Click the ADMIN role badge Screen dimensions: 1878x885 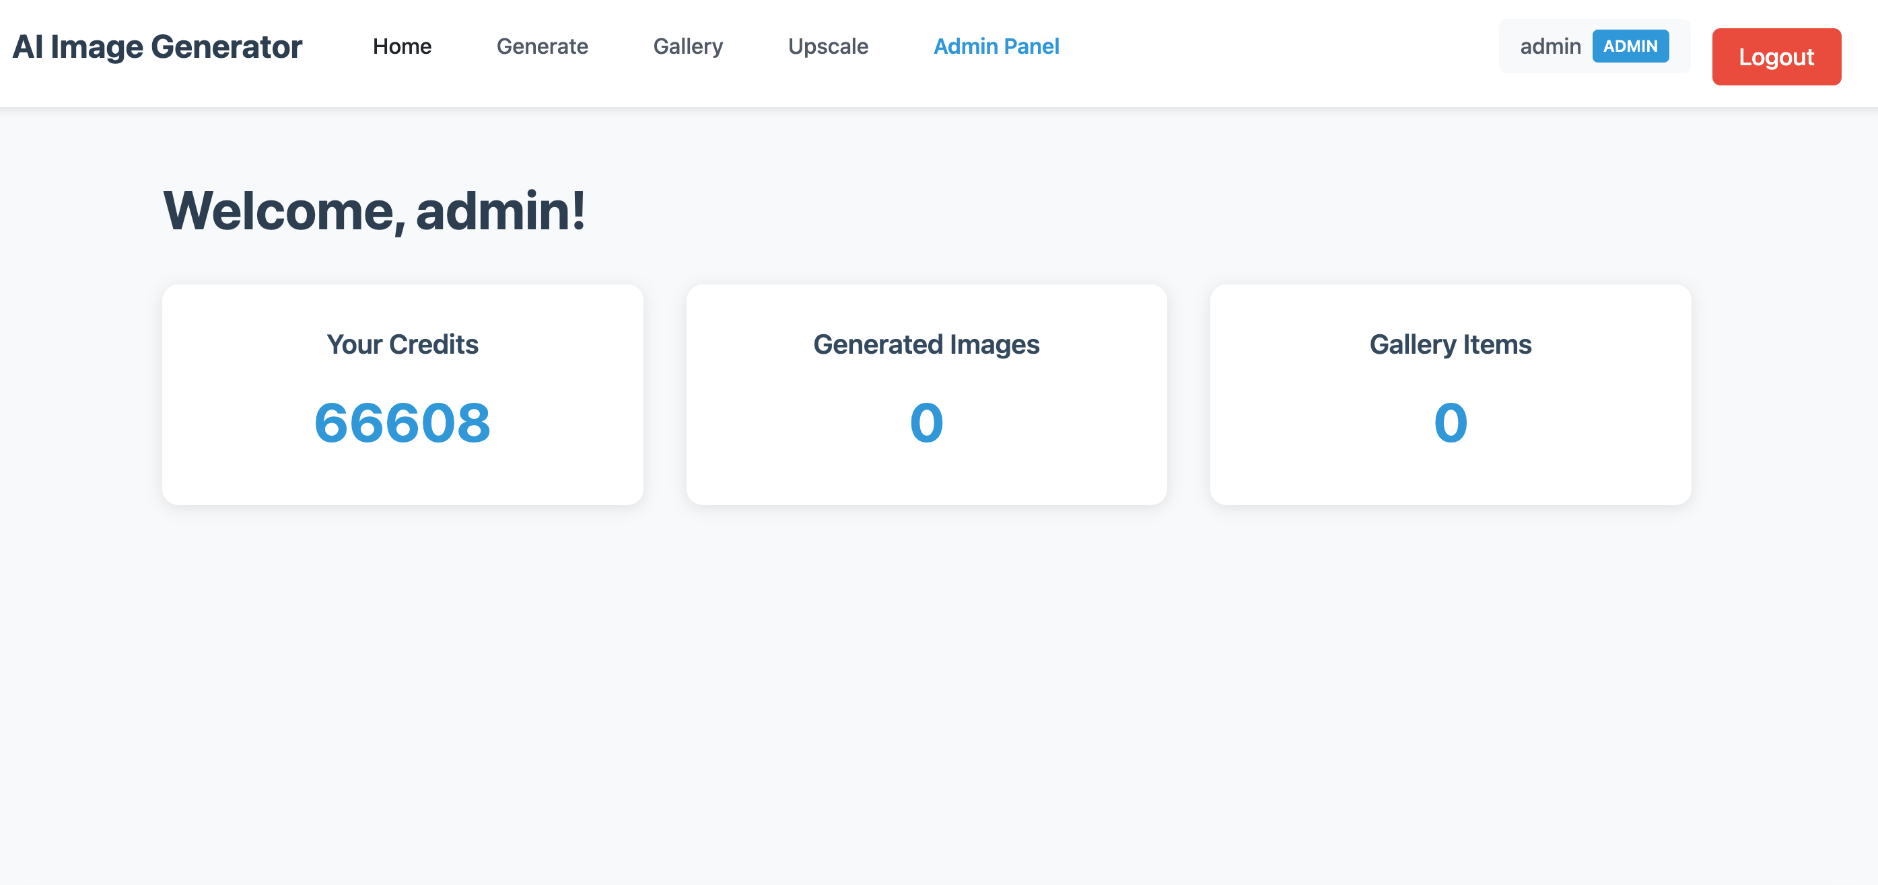1632,45
